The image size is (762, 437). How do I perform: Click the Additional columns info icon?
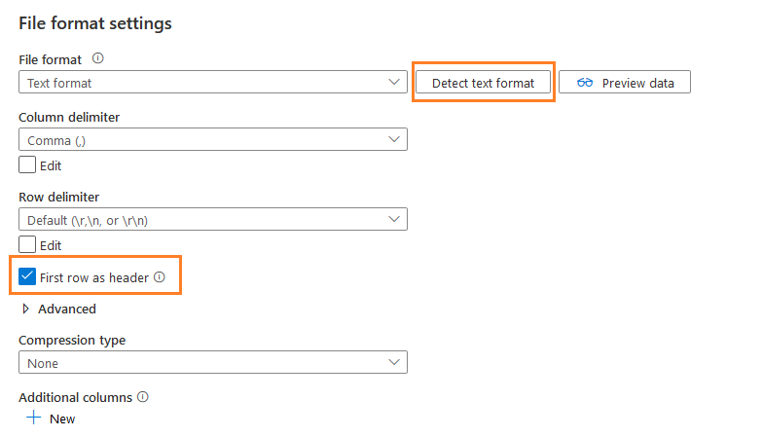(x=142, y=397)
